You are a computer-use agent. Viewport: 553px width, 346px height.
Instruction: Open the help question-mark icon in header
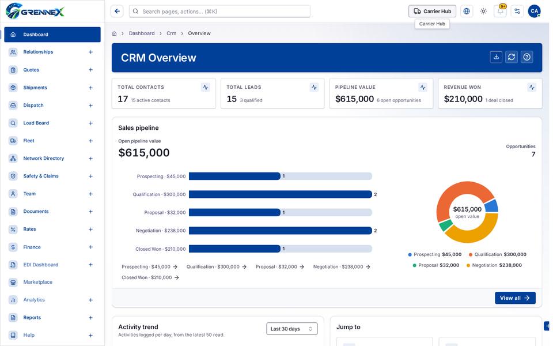527,57
